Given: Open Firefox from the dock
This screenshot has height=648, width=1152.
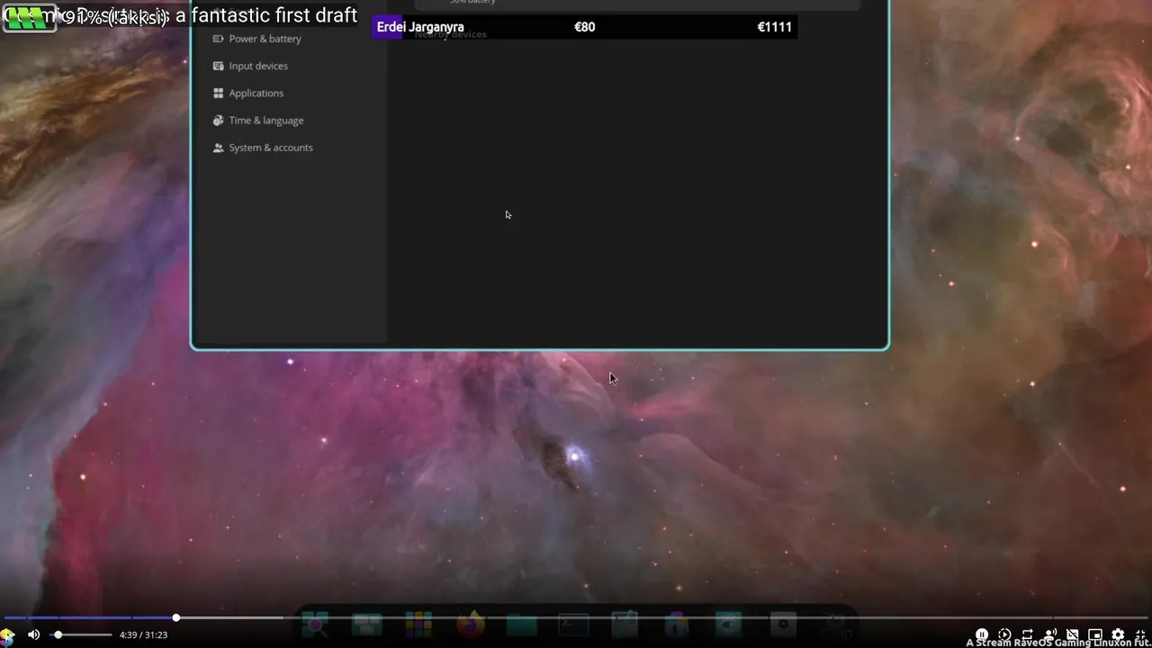Looking at the screenshot, I should point(470,624).
